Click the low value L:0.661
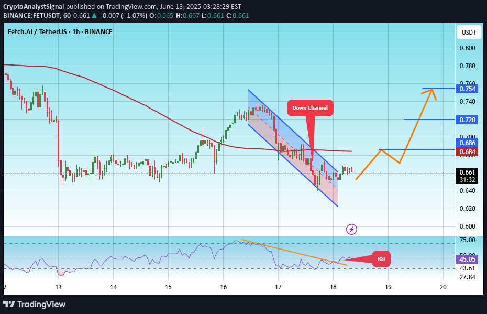The image size is (487, 314). pyautogui.click(x=213, y=16)
